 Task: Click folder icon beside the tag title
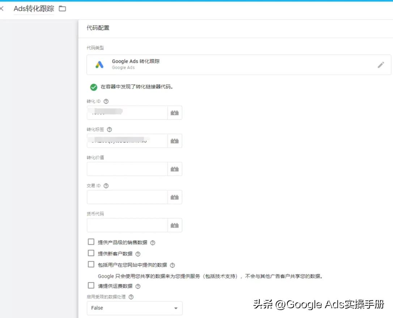(x=62, y=9)
